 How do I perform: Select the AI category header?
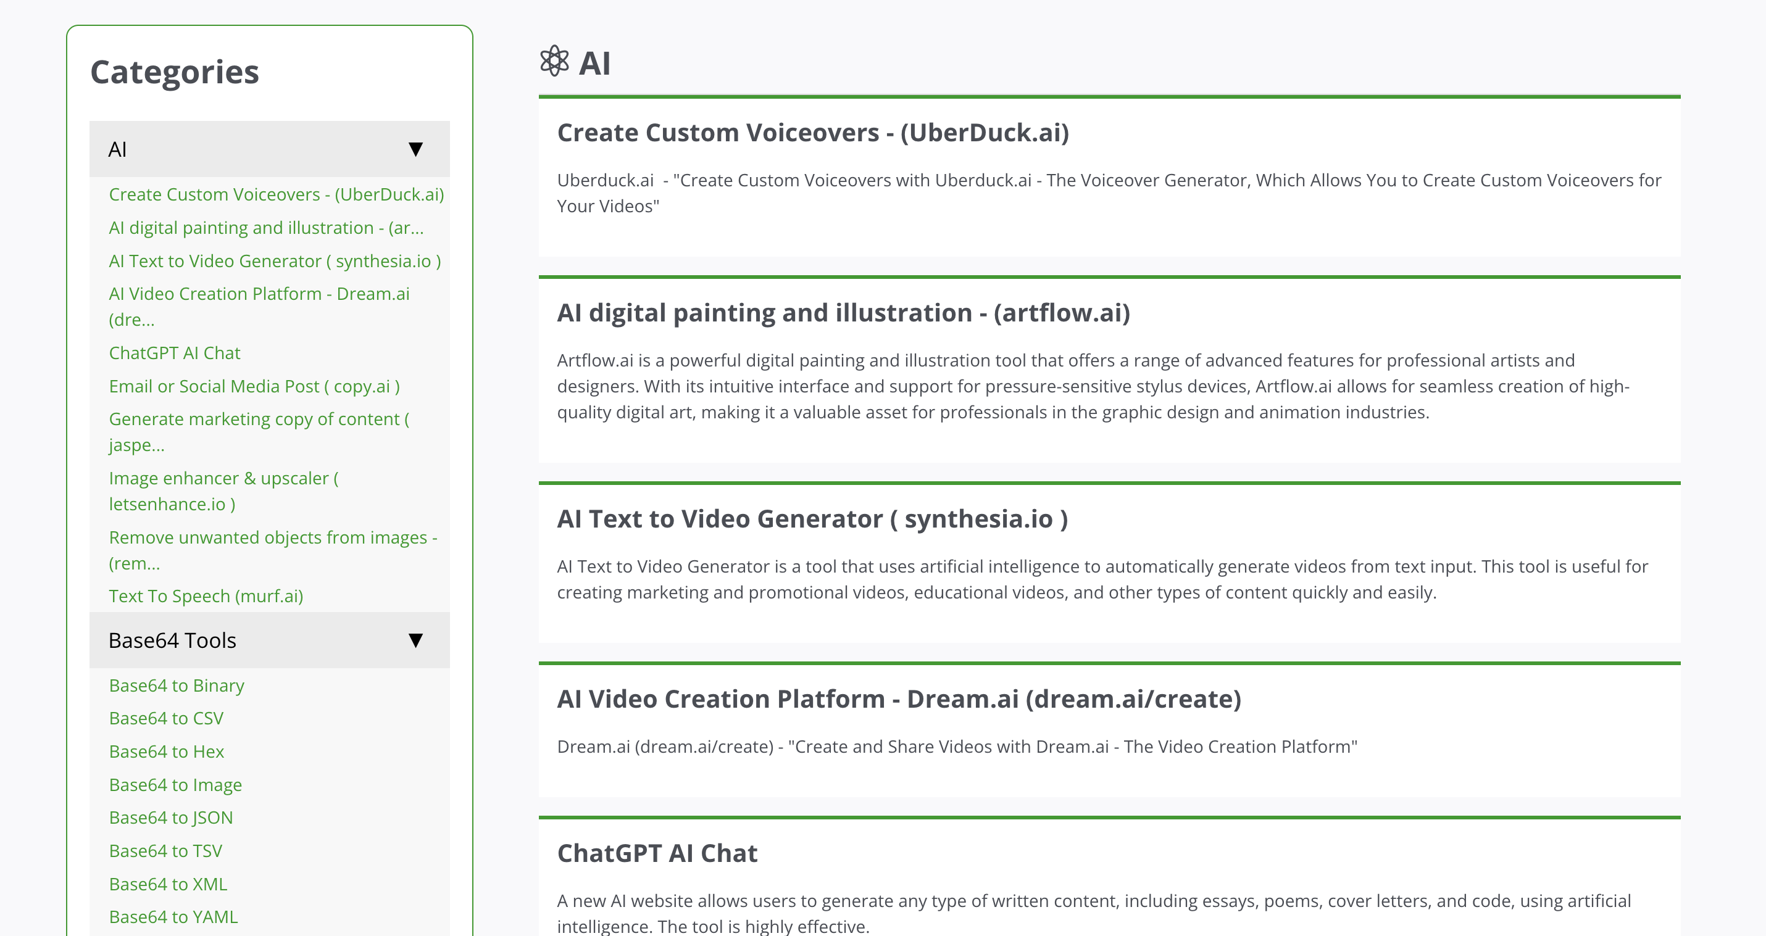click(269, 149)
